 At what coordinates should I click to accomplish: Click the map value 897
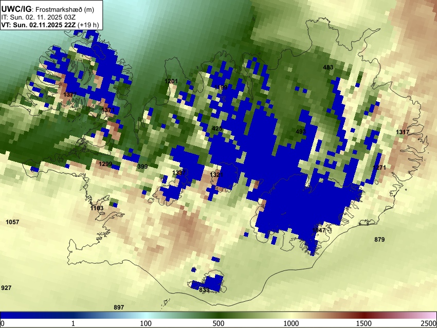pyautogui.click(x=119, y=307)
